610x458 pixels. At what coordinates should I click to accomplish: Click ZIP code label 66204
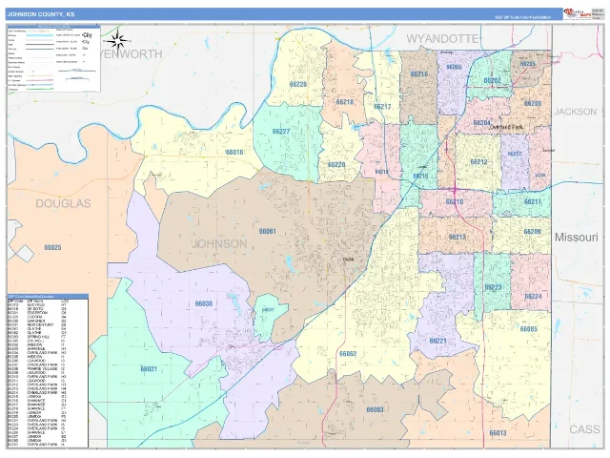[481, 123]
